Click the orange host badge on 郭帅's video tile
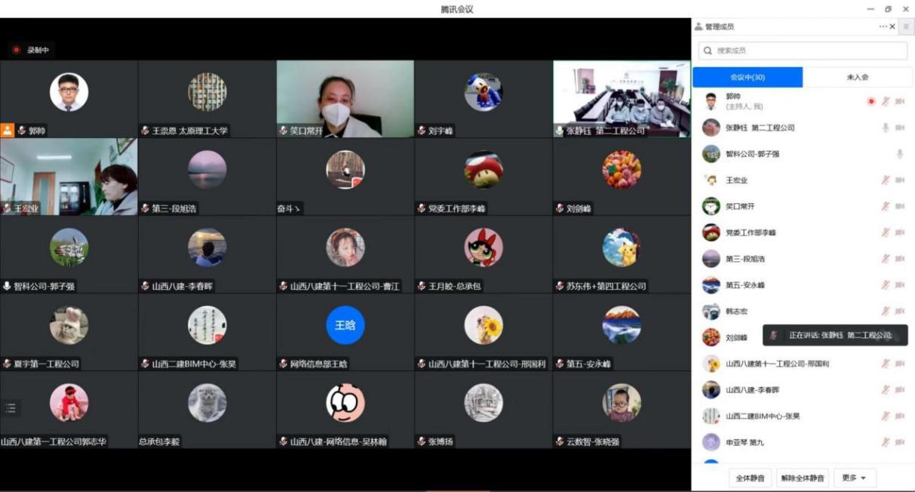 click(8, 131)
